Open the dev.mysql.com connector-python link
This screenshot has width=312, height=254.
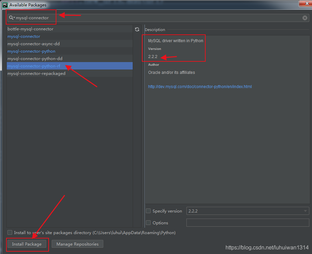[200, 87]
